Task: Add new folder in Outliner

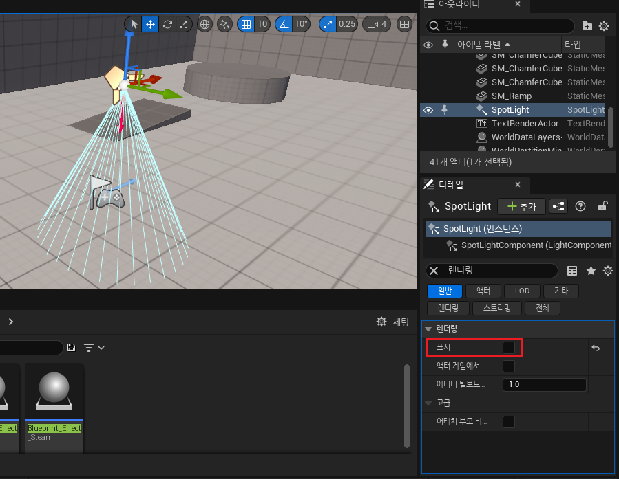Action: pos(587,26)
